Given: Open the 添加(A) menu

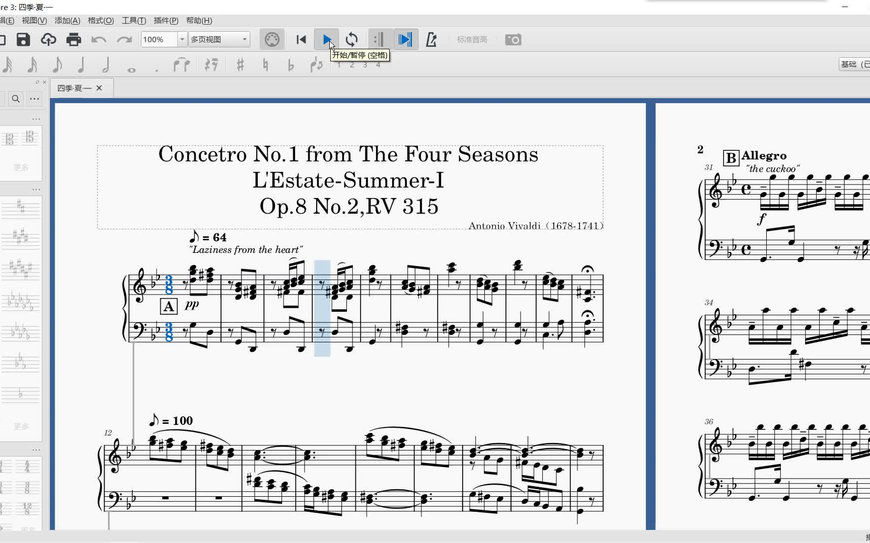Looking at the screenshot, I should point(67,21).
